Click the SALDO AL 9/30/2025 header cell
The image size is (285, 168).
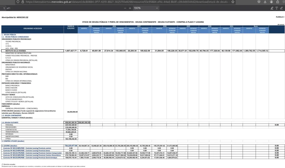71,27
